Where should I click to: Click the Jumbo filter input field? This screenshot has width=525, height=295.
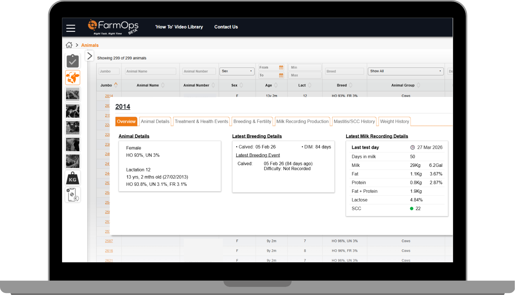point(110,71)
